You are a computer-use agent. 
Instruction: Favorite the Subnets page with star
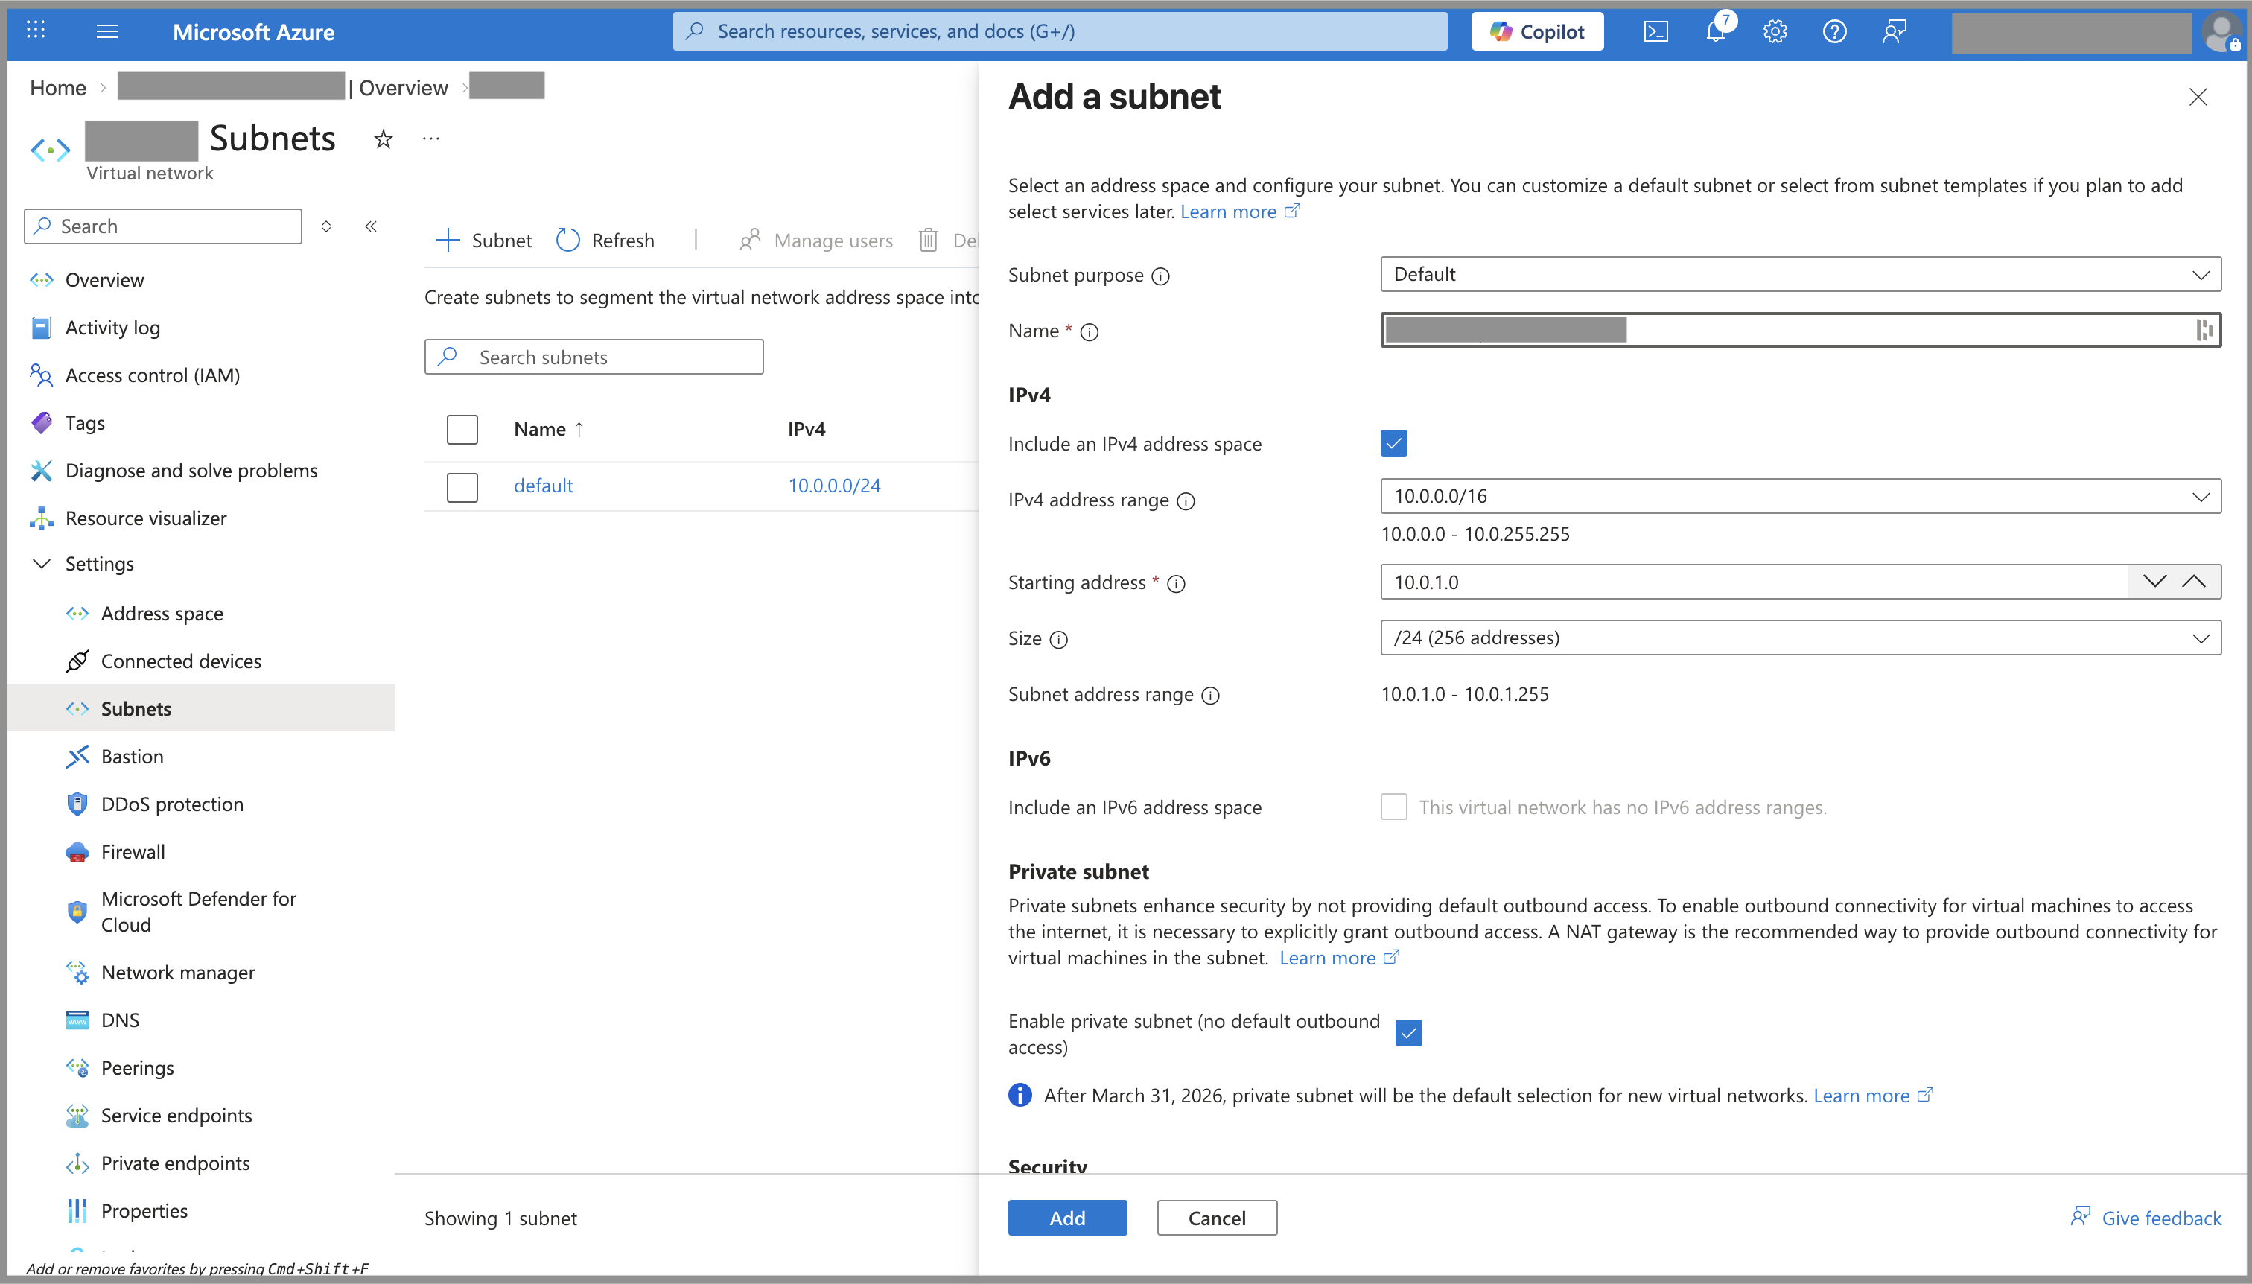pos(383,139)
